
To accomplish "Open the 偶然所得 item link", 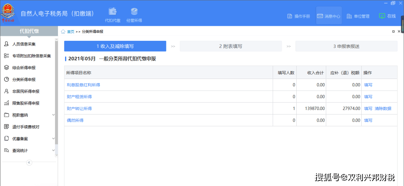I will (x=75, y=121).
